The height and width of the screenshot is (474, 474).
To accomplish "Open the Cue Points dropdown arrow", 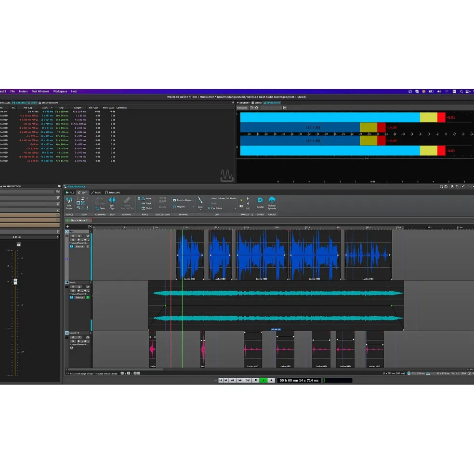I will [x=235, y=208].
